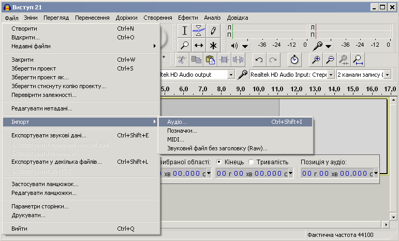Choose MIDI... in the Import submenu
The image size is (399, 241).
[x=235, y=139]
